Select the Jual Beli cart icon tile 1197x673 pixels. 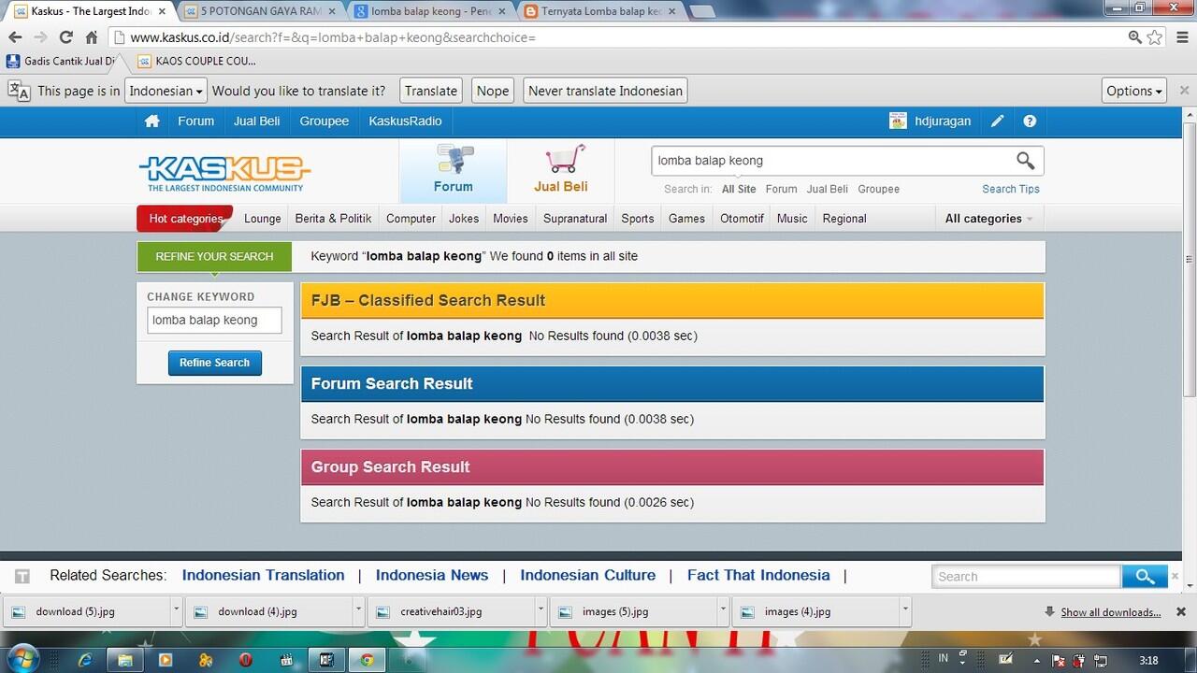click(561, 171)
